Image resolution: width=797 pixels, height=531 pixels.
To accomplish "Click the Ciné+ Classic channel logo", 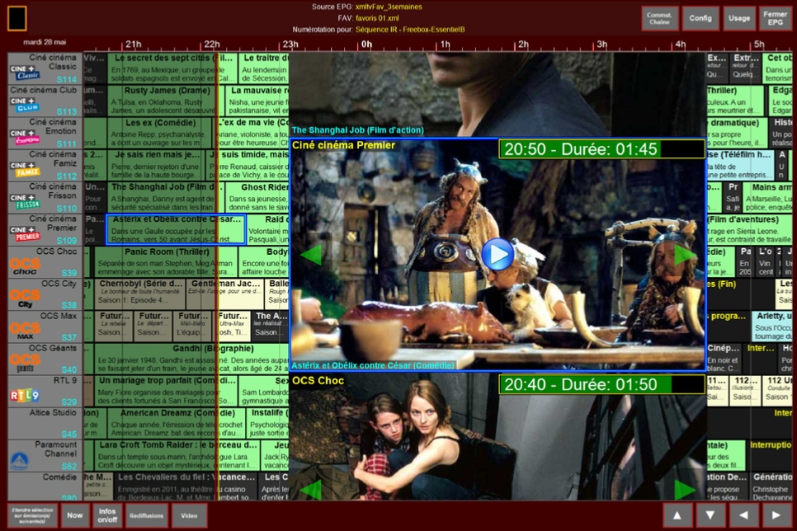I will coord(26,73).
